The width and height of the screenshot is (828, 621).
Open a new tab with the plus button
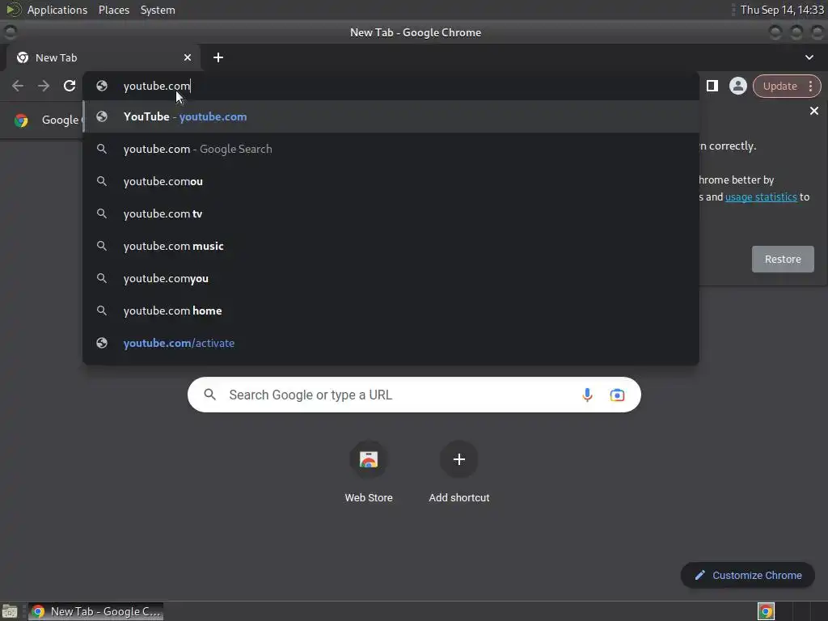tap(218, 57)
